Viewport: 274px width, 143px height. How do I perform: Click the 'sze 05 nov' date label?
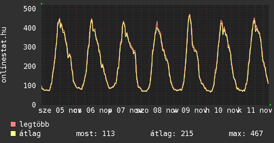click(x=59, y=110)
